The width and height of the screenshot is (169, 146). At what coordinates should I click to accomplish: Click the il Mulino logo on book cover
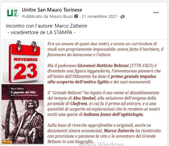(x=6, y=143)
